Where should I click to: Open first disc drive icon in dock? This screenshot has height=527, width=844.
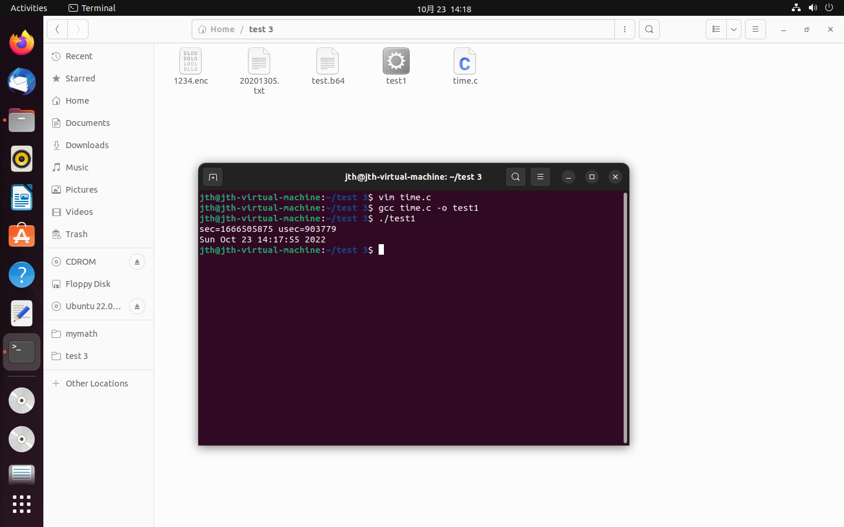[x=22, y=401]
